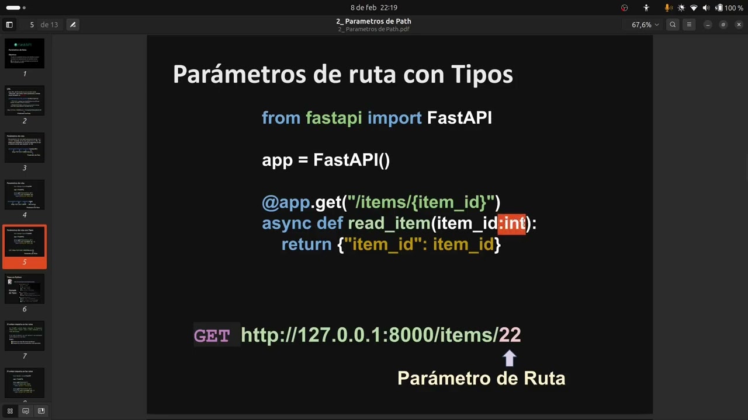The width and height of the screenshot is (748, 420).
Task: Switch sidebar to thumbnails grid view
Action: pos(10,411)
